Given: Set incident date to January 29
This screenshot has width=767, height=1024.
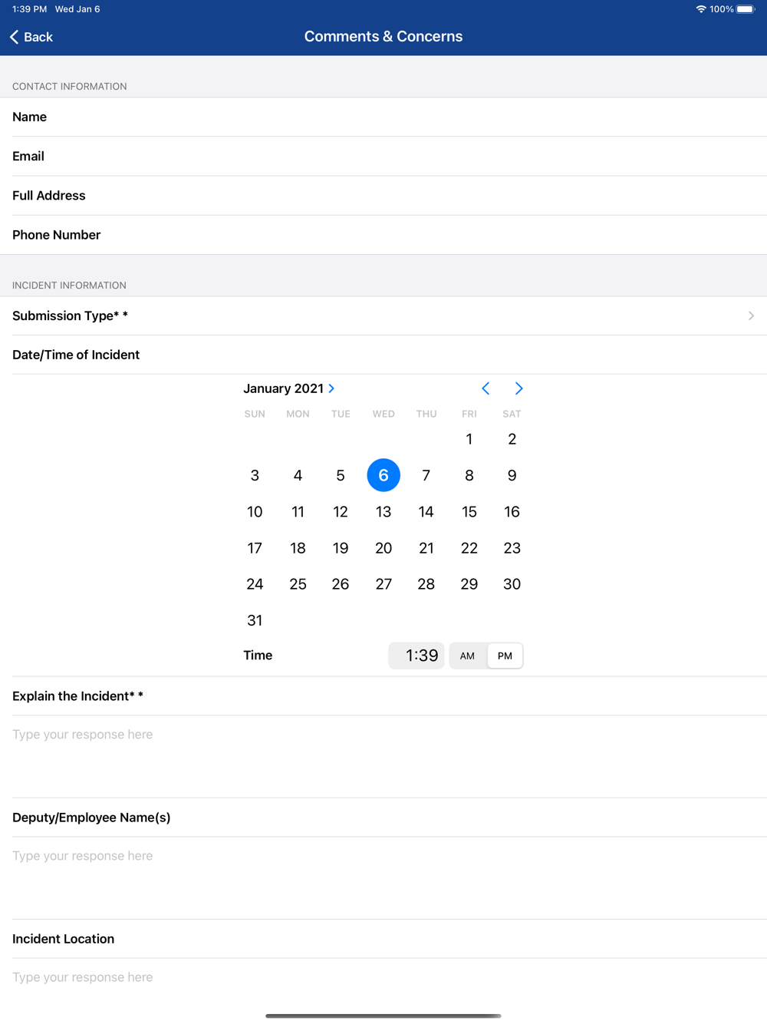Looking at the screenshot, I should (x=469, y=584).
